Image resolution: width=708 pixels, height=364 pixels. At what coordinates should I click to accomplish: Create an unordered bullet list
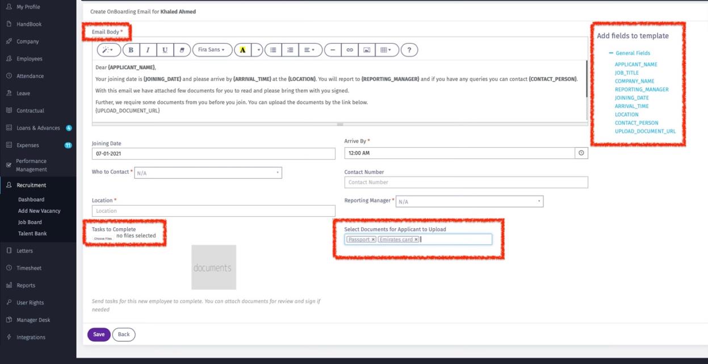273,50
